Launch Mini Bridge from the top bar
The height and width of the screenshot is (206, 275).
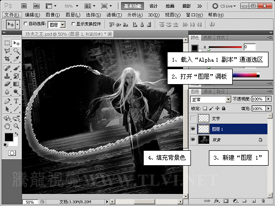click(36, 6)
